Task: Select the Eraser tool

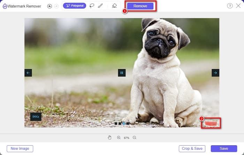Action: point(114,6)
